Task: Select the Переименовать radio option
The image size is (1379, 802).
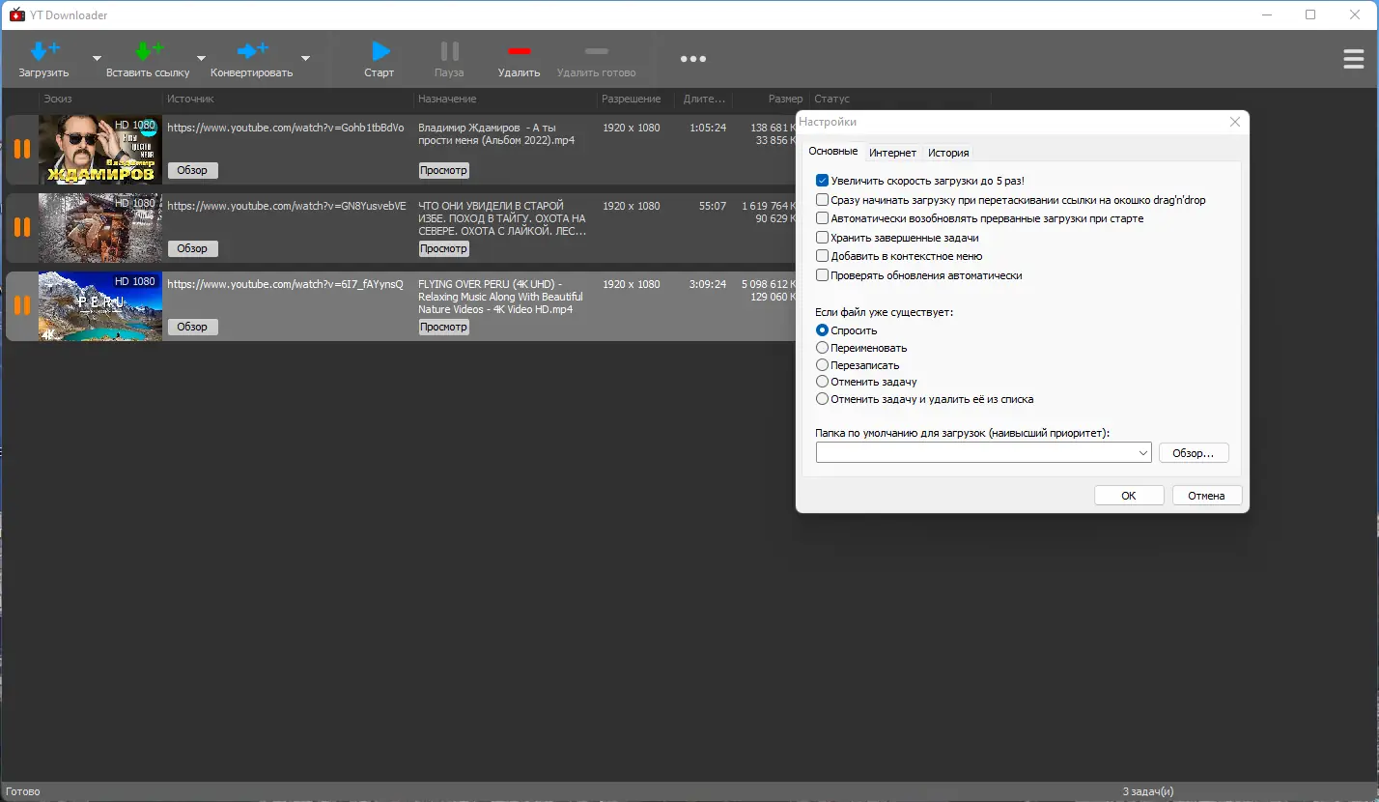Action: point(823,348)
